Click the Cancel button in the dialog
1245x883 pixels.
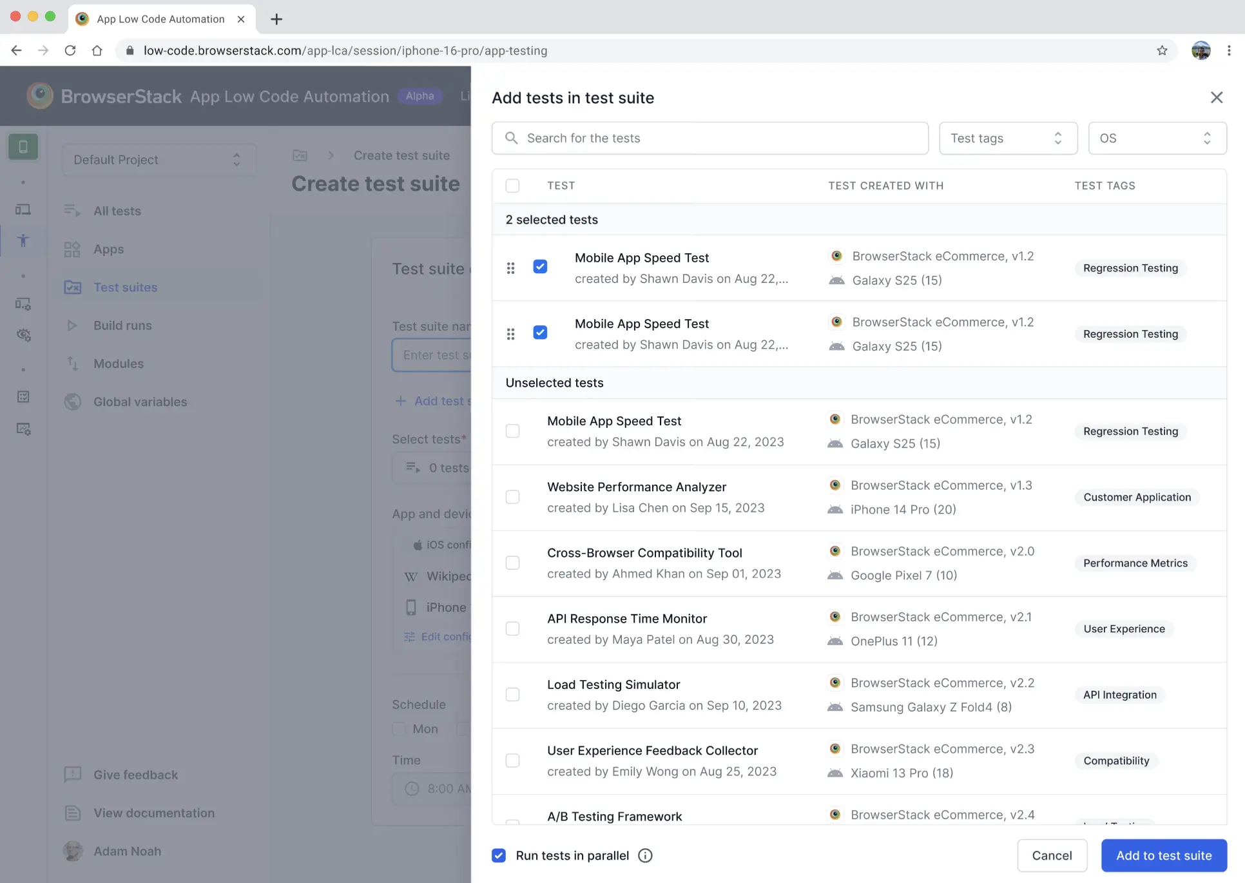[1052, 855]
